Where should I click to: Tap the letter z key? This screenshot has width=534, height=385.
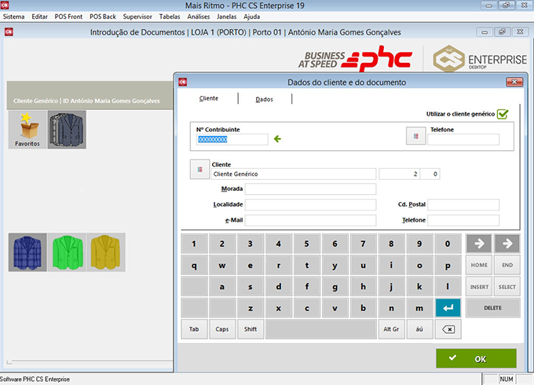point(251,308)
